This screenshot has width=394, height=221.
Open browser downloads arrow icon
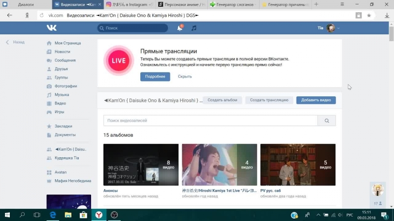(387, 16)
